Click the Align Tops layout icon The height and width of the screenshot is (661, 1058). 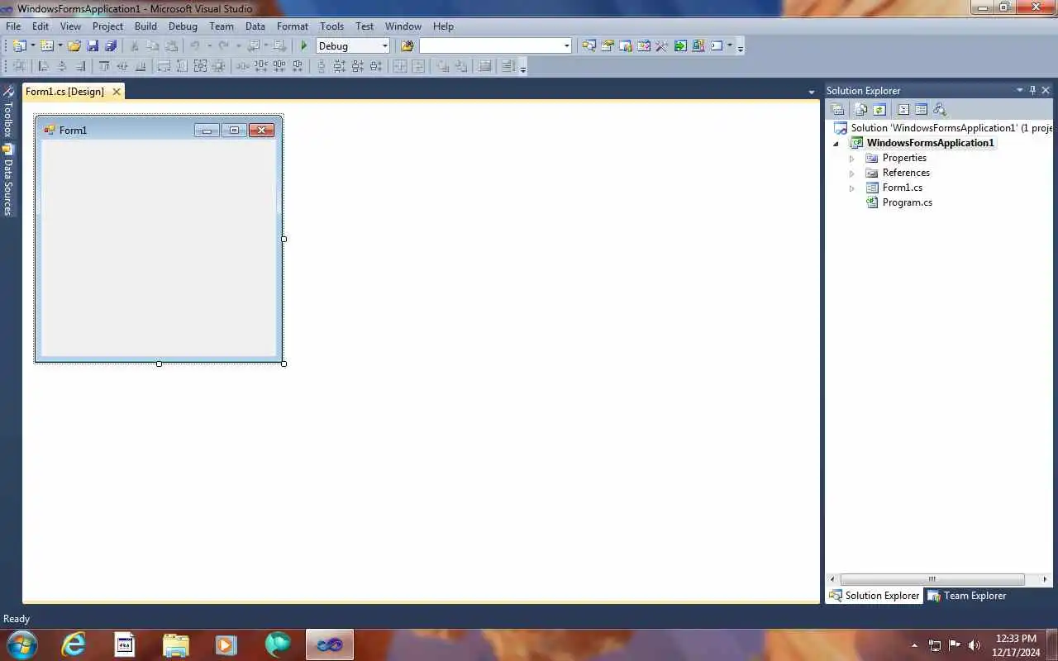tap(104, 66)
